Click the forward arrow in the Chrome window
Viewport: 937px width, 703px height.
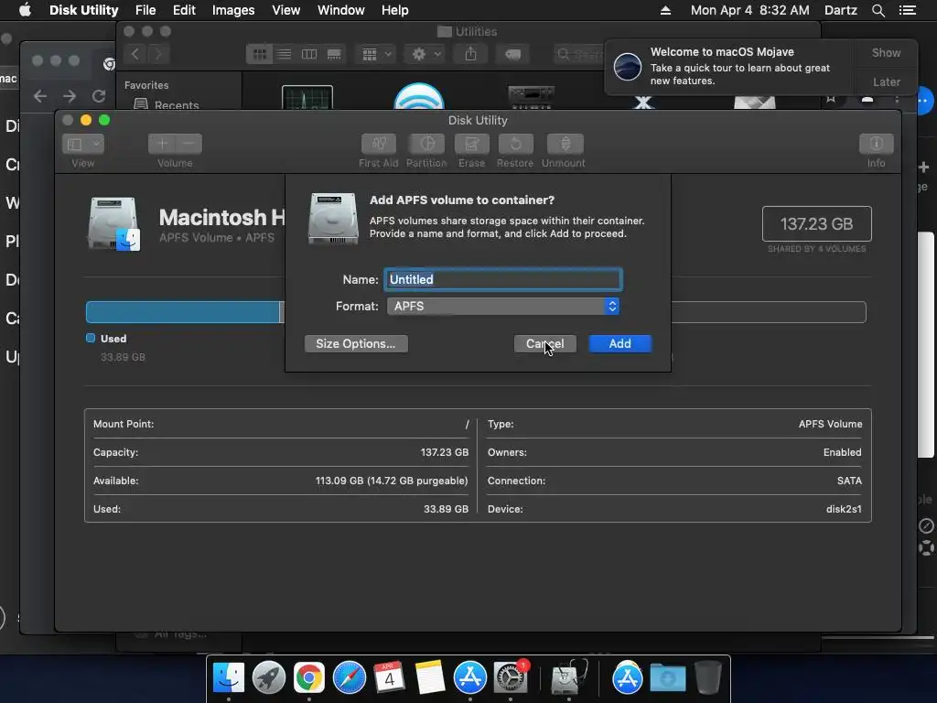70,96
